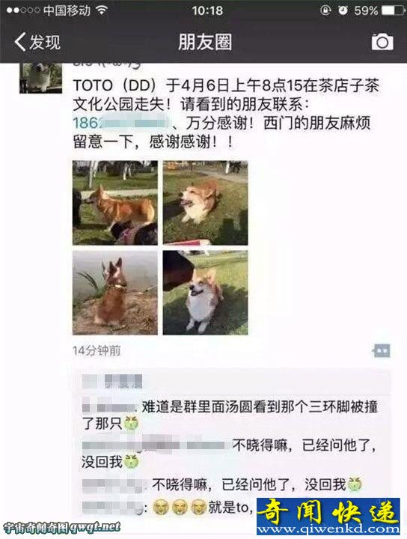407x539 pixels.
Task: Tap the comment with crying emojis 就是to
Action: click(168, 508)
